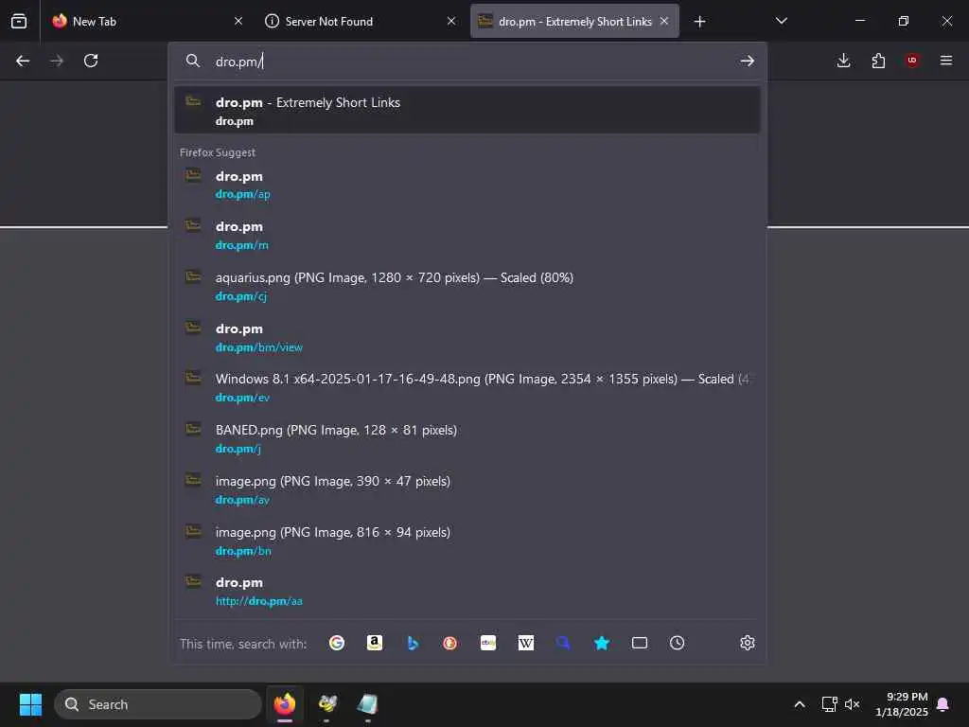
Task: Click the Go arrow in address bar
Action: (x=748, y=61)
